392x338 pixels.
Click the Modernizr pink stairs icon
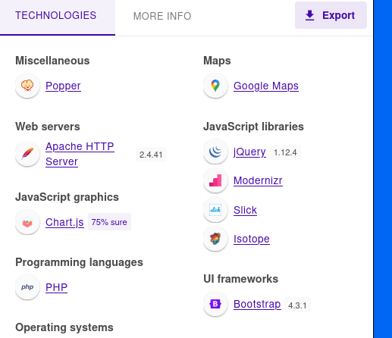click(x=215, y=180)
